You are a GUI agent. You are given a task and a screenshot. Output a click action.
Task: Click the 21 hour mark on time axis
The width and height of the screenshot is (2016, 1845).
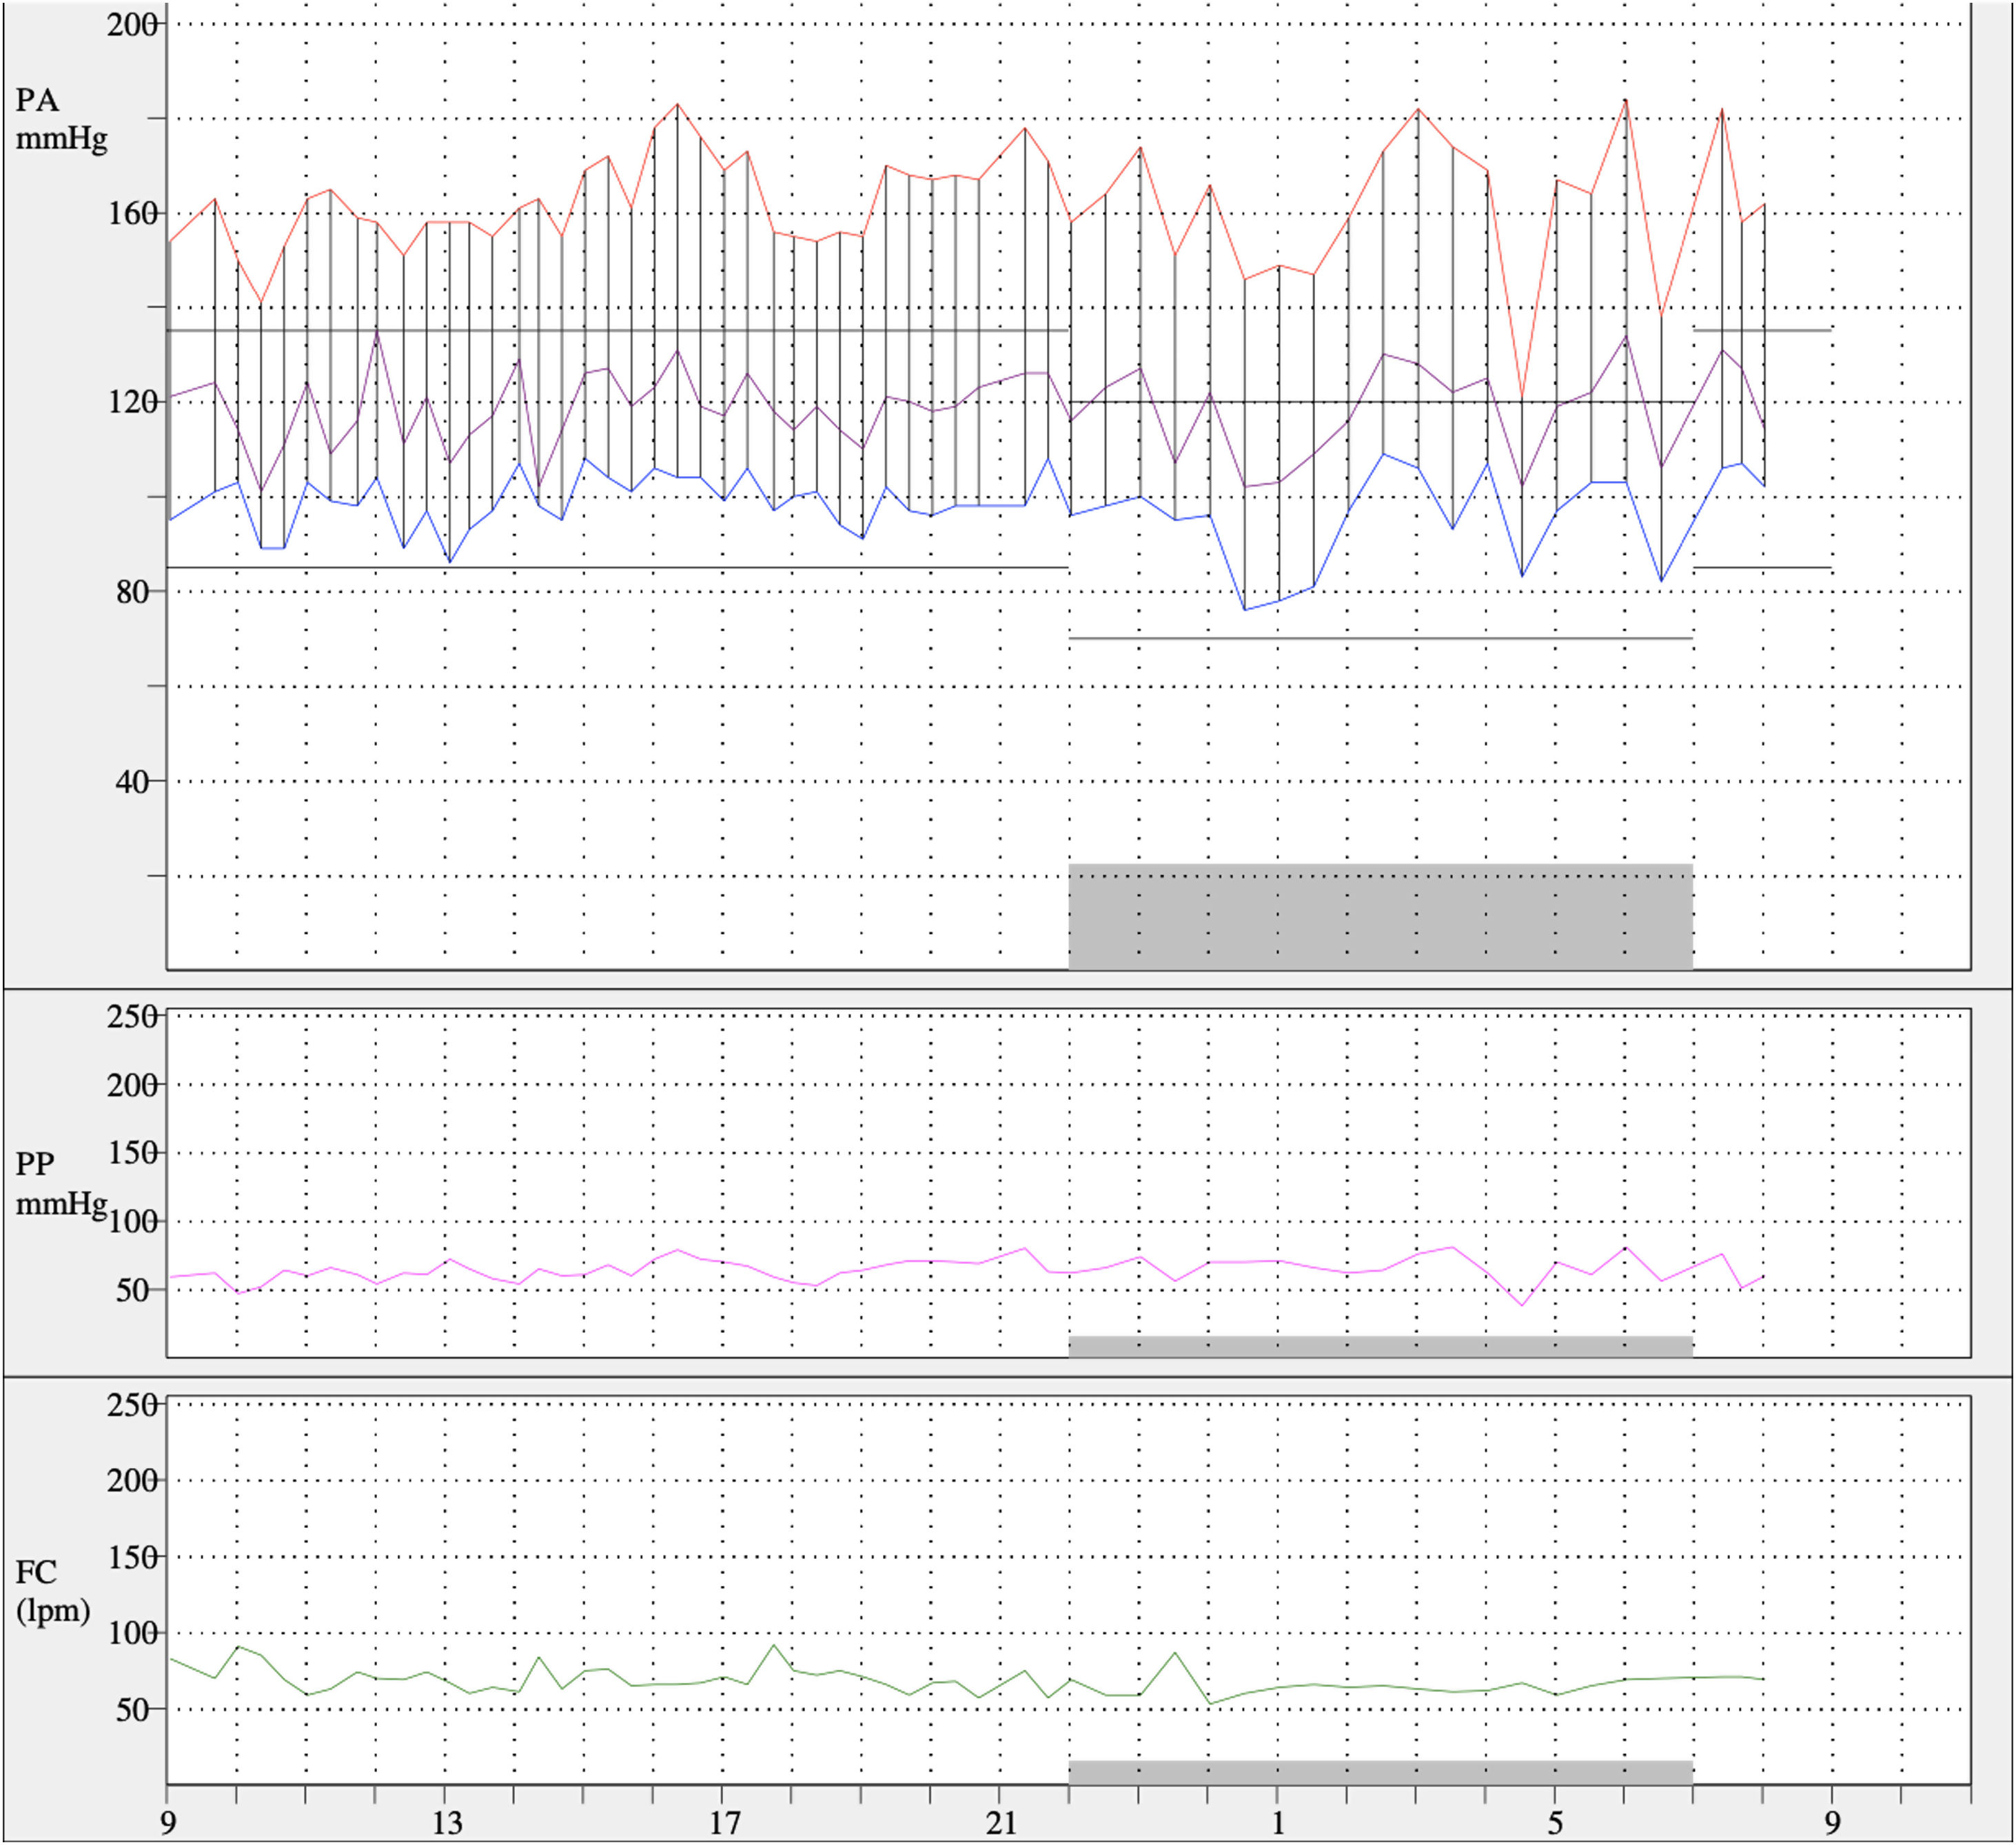1001,1823
